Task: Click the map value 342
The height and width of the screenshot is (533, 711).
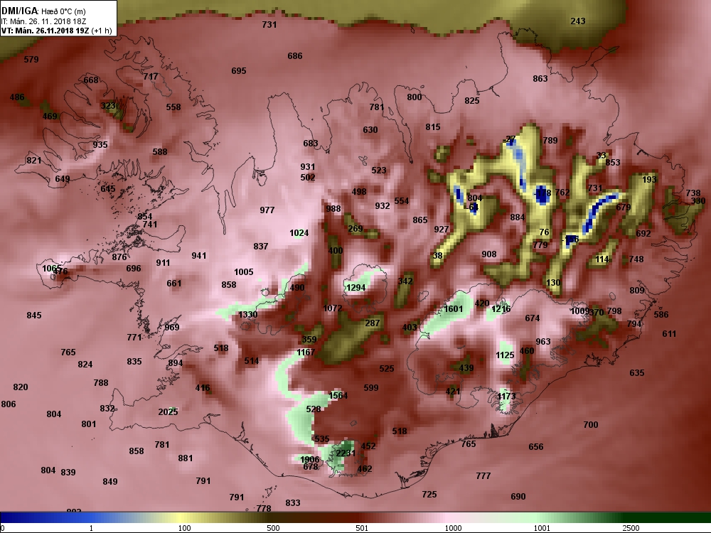Action: [x=405, y=281]
